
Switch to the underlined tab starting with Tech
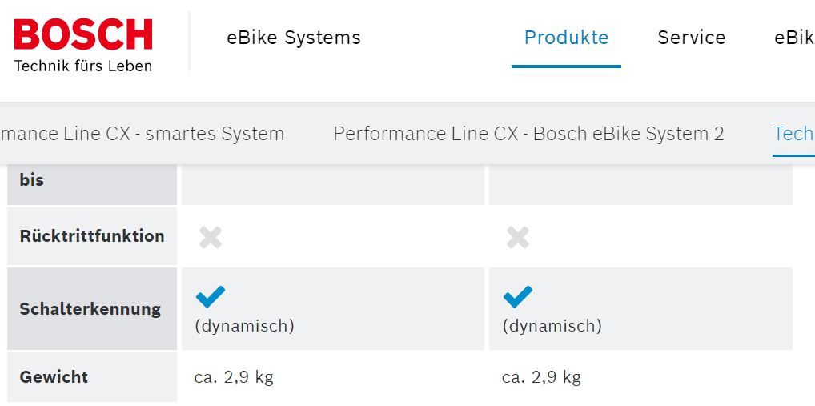pos(793,134)
